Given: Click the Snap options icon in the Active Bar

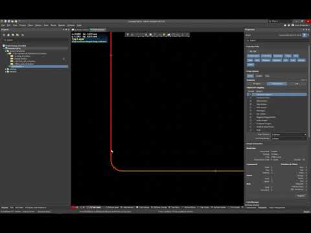Looking at the screenshot, I should point(132,34).
